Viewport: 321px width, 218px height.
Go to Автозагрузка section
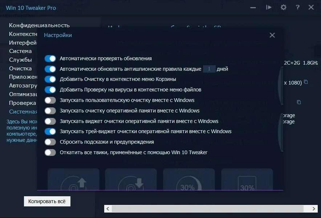pyautogui.click(x=23, y=86)
